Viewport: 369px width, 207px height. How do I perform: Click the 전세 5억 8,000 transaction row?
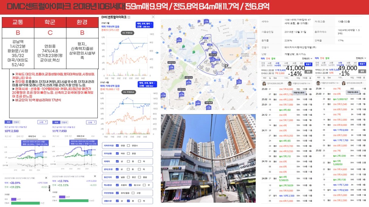pos(286,88)
